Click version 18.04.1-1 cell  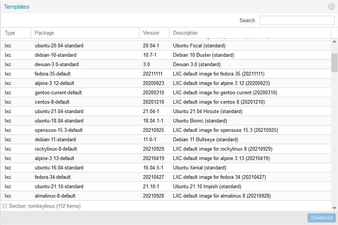coord(153,121)
